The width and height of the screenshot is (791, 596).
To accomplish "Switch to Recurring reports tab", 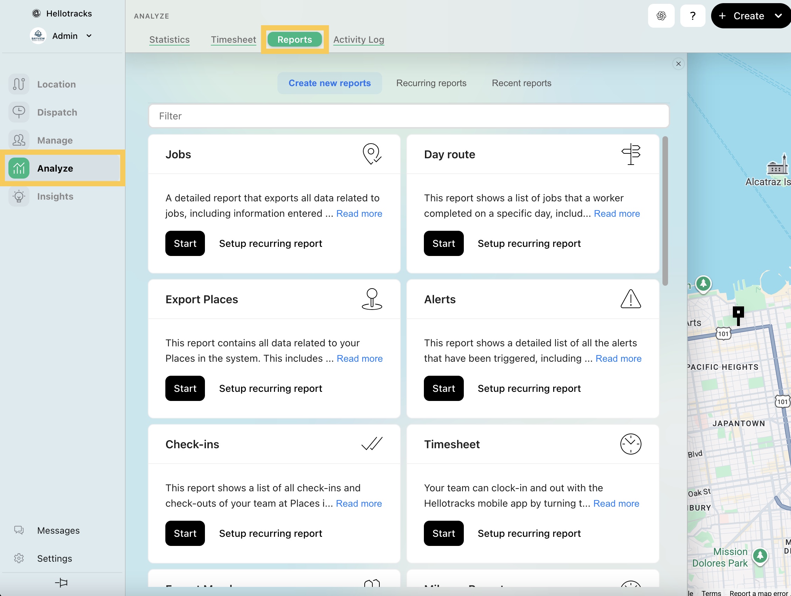I will point(431,83).
